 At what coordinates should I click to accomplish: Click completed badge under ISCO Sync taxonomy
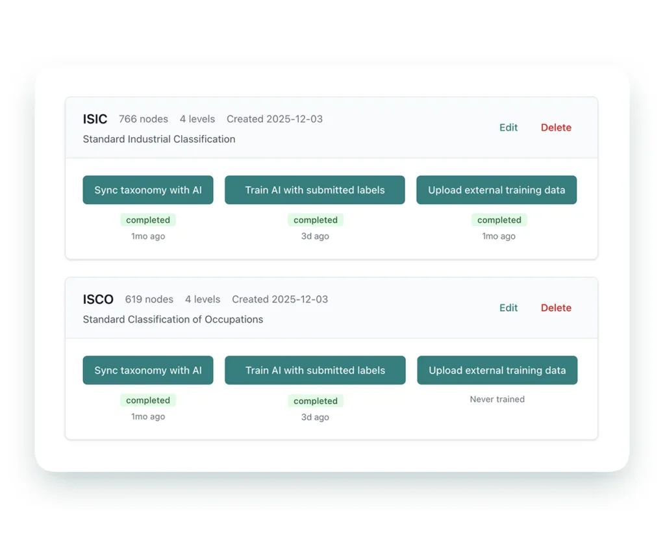point(148,401)
